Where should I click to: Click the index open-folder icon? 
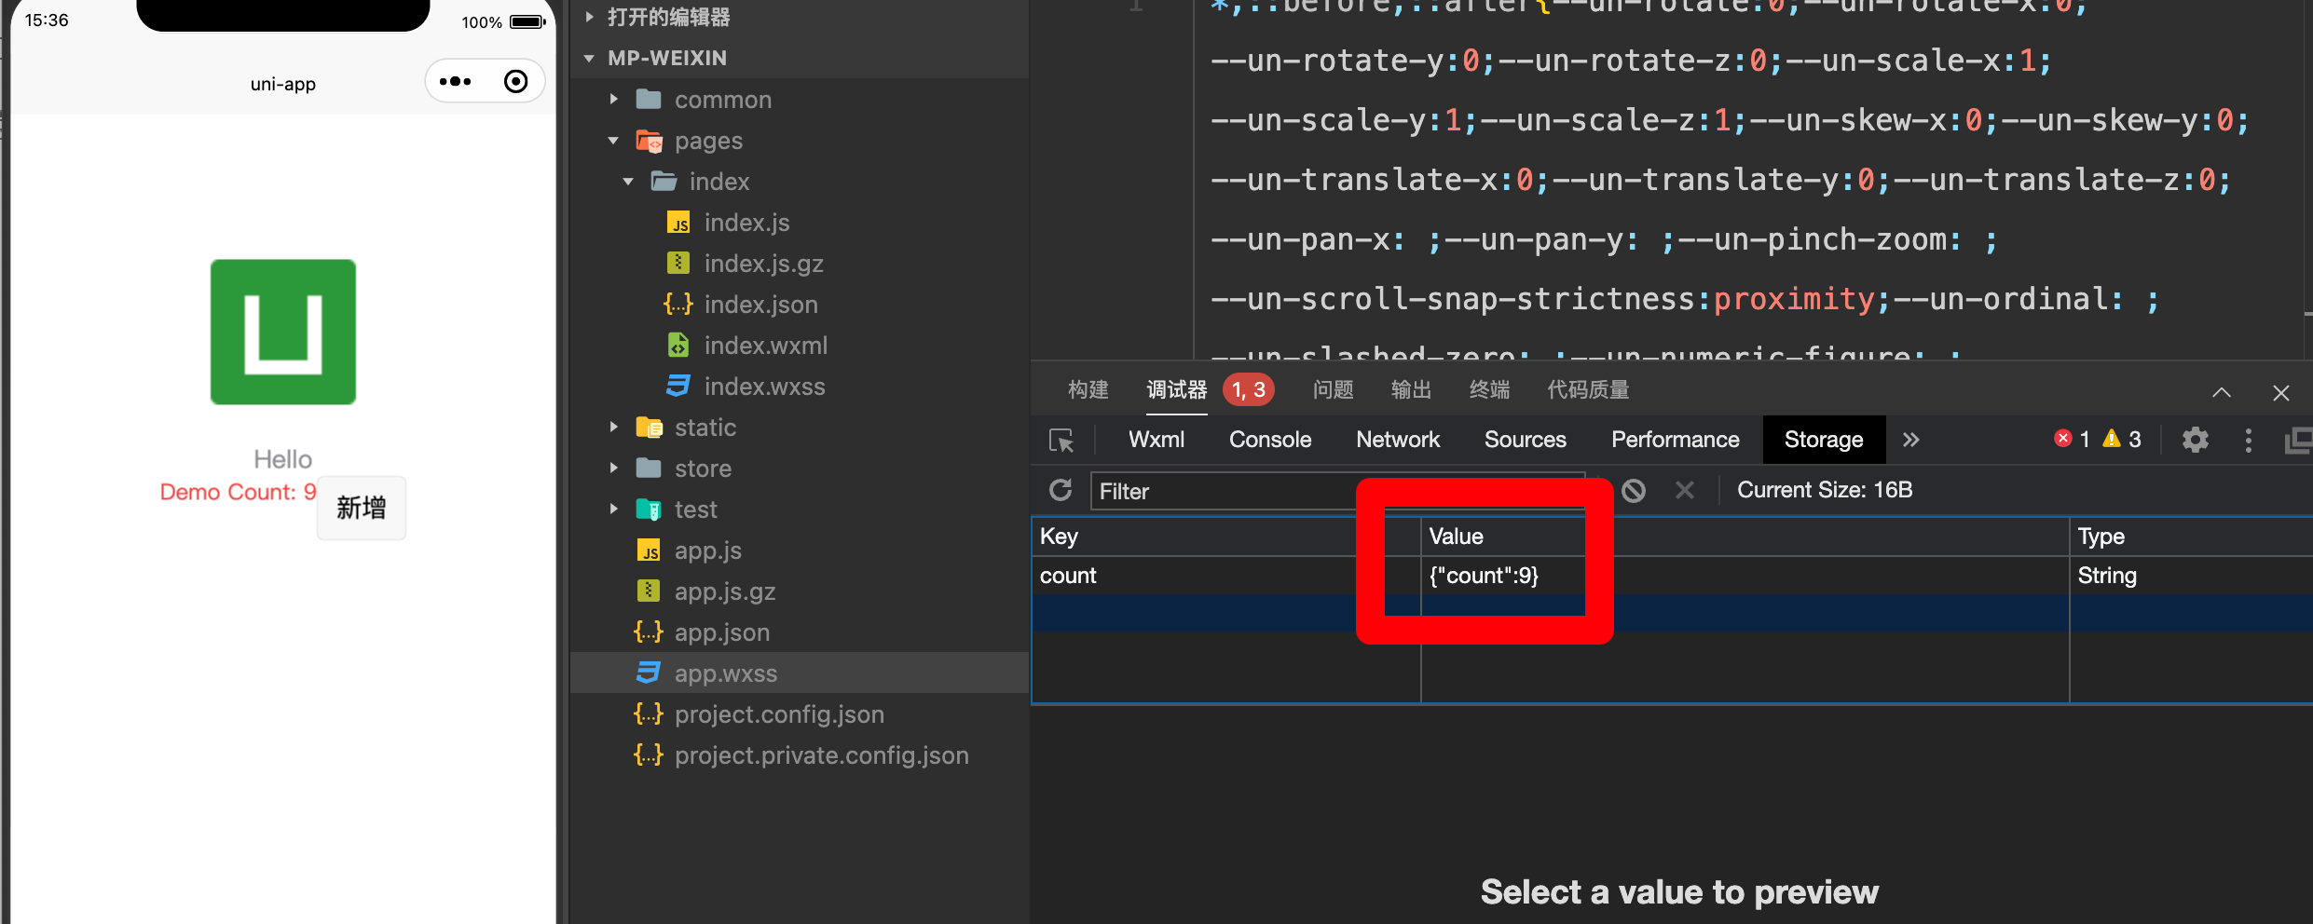pyautogui.click(x=664, y=181)
